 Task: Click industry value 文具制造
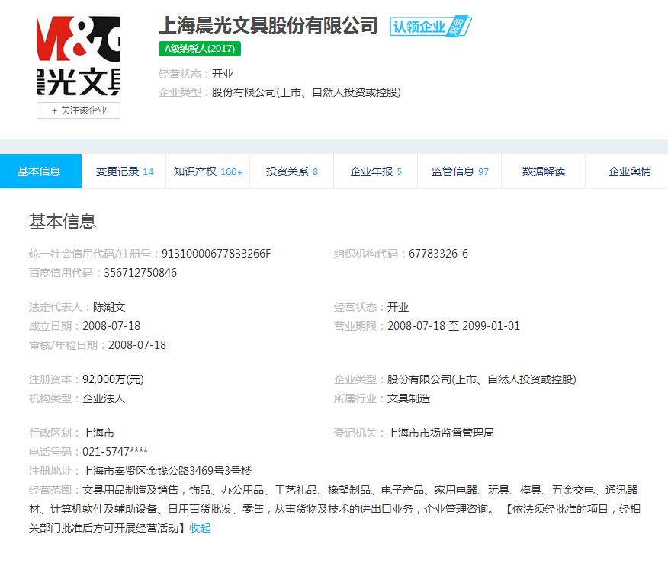coord(409,398)
